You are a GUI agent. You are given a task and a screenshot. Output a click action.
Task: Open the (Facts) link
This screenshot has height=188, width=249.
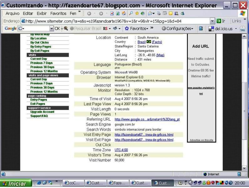(157, 42)
